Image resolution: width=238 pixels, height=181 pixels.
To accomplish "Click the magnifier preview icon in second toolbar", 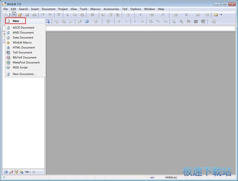I will [71, 22].
